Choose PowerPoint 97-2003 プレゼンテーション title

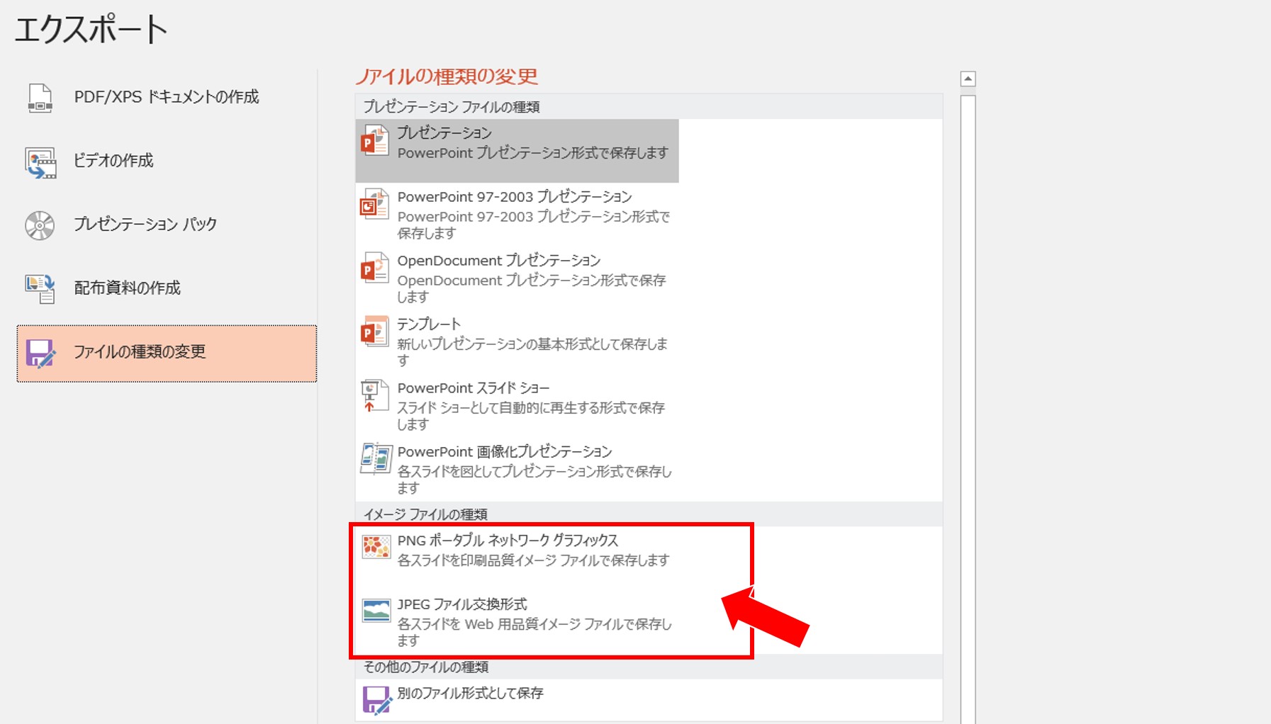pos(515,196)
